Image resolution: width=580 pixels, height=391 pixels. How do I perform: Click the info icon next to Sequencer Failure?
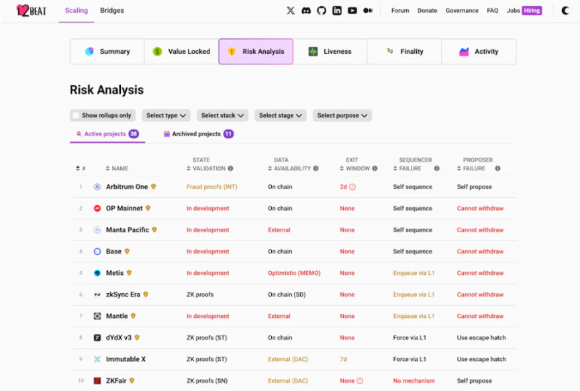tap(437, 168)
